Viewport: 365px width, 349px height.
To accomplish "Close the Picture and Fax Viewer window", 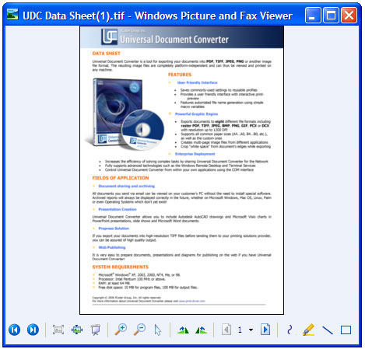I will coord(349,16).
